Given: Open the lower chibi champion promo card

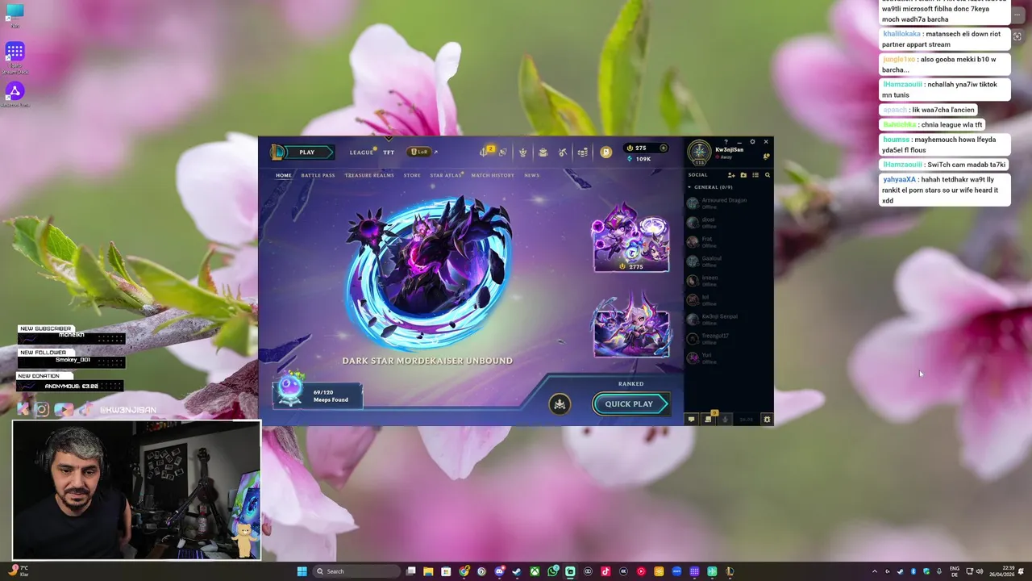Looking at the screenshot, I should point(631,325).
